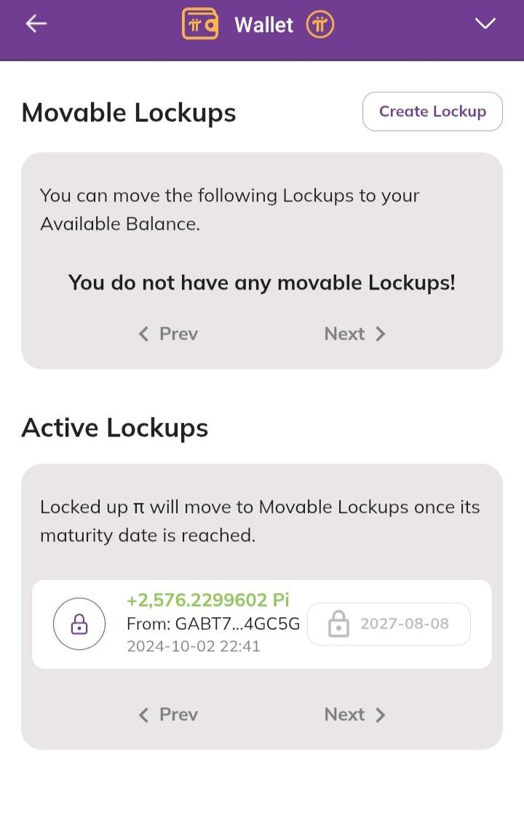Go to Prev page of Active Lockups

168,715
